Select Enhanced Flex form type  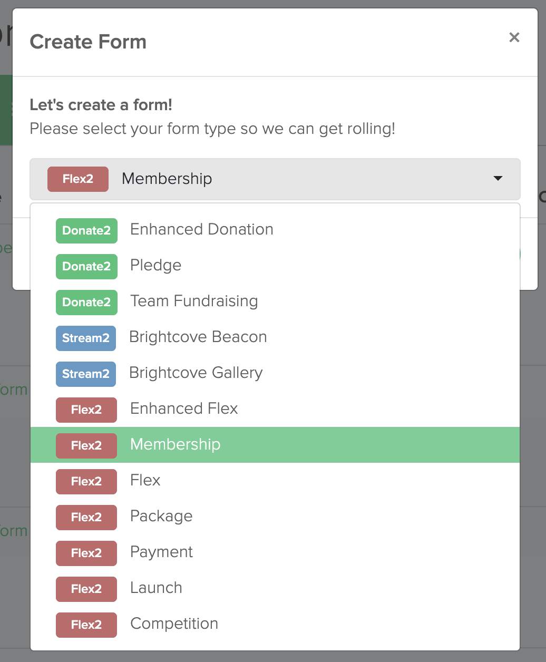click(x=184, y=409)
